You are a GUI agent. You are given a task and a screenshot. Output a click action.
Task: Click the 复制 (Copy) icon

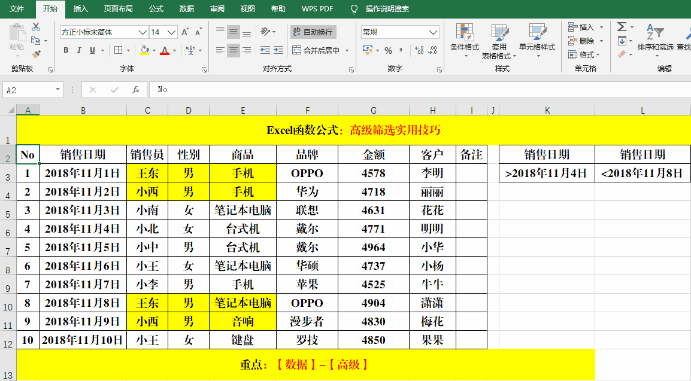[35, 41]
